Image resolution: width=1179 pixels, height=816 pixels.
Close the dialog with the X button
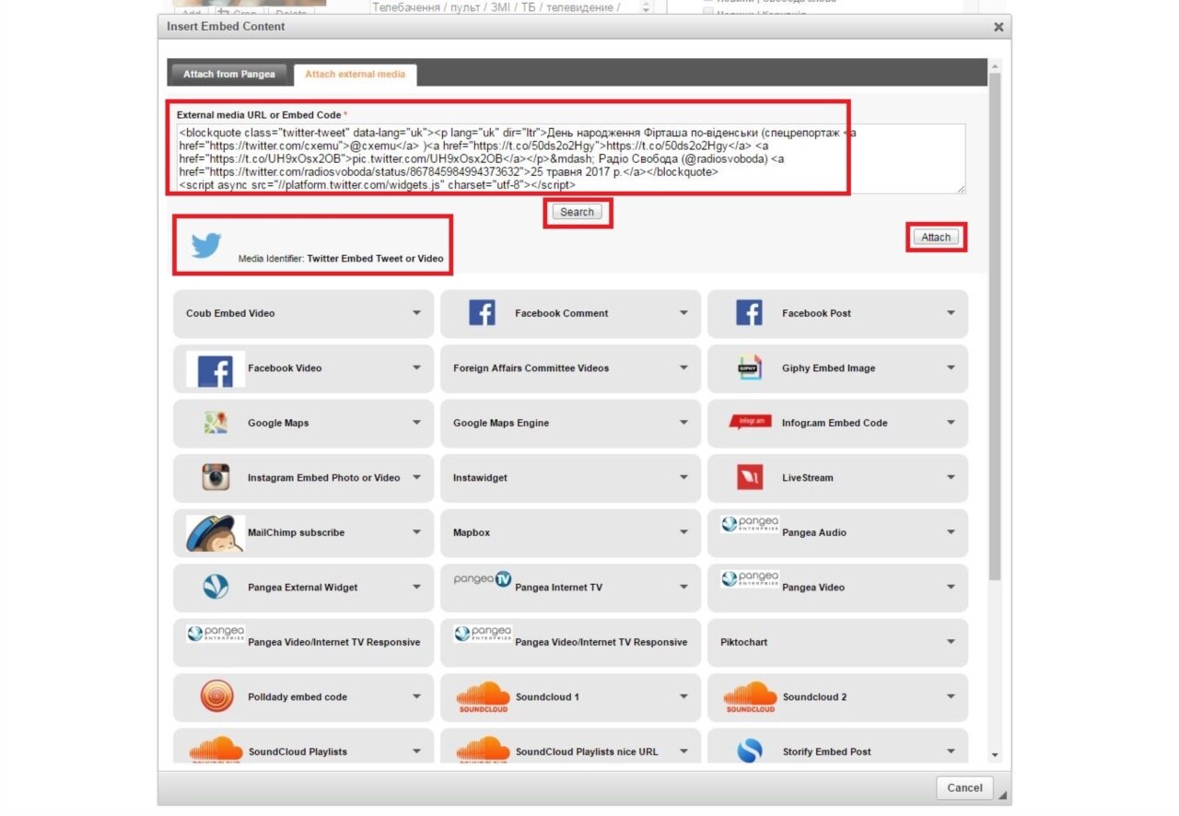point(998,28)
